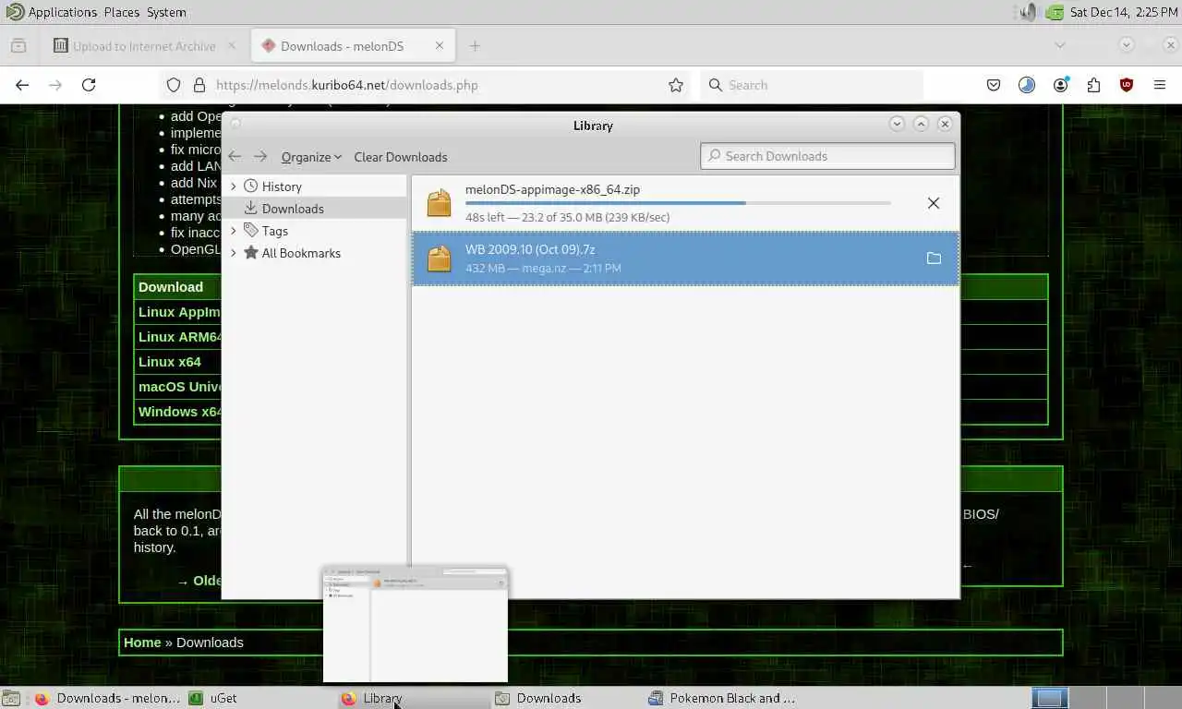The height and width of the screenshot is (709, 1182).
Task: Select the WB 2009.10 (Oct 09).7z entry
Action: pyautogui.click(x=684, y=258)
